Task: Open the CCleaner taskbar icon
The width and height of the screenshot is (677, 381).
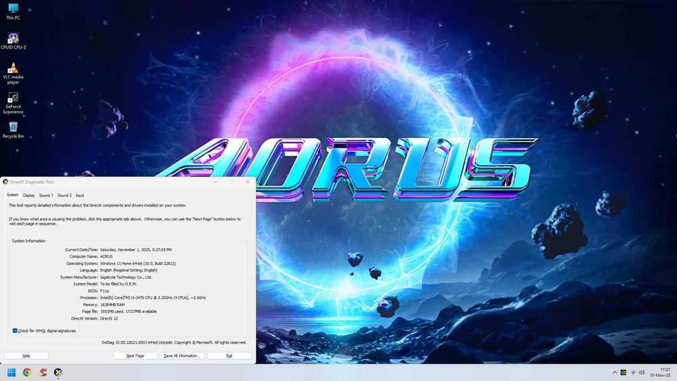Action: [42, 372]
